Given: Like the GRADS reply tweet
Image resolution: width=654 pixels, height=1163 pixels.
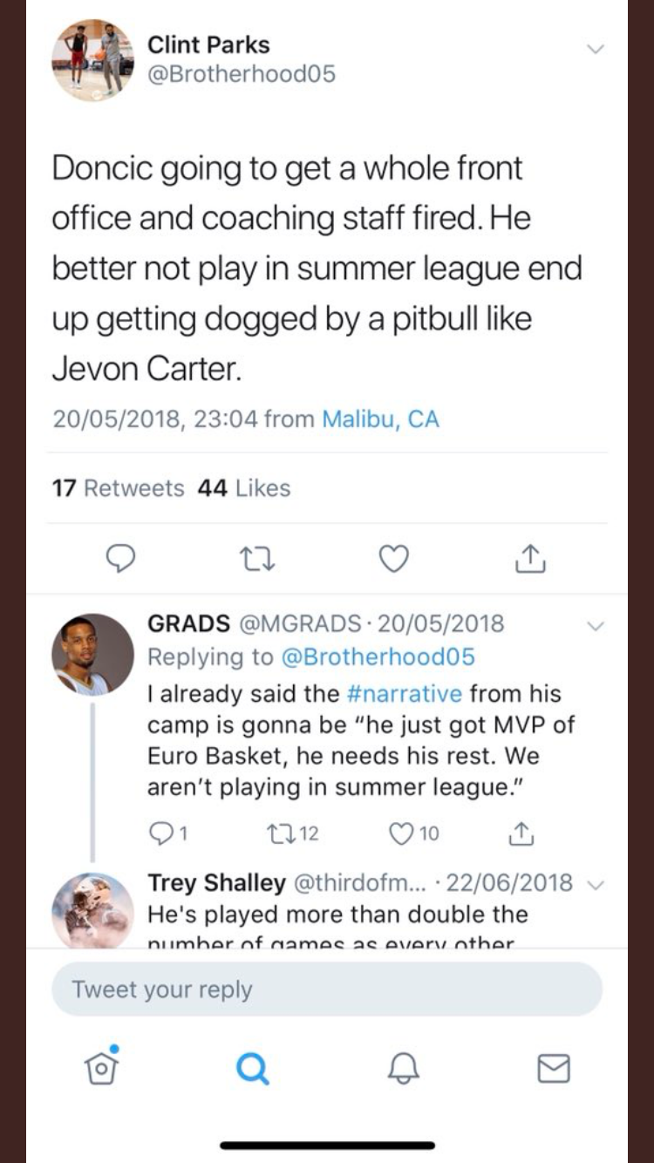Looking at the screenshot, I should (403, 834).
